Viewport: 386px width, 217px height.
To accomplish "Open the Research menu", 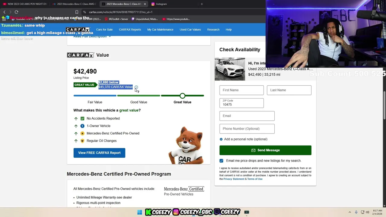I will [x=213, y=30].
